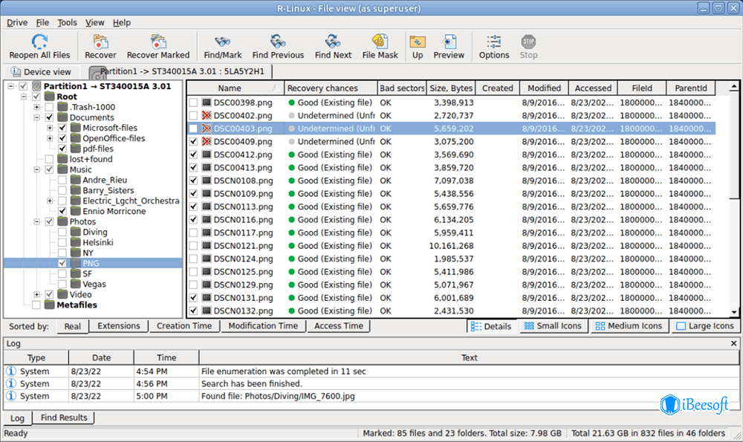Click the info icon of 5:00 PM log entry
The height and width of the screenshot is (442, 743).
coord(11,396)
